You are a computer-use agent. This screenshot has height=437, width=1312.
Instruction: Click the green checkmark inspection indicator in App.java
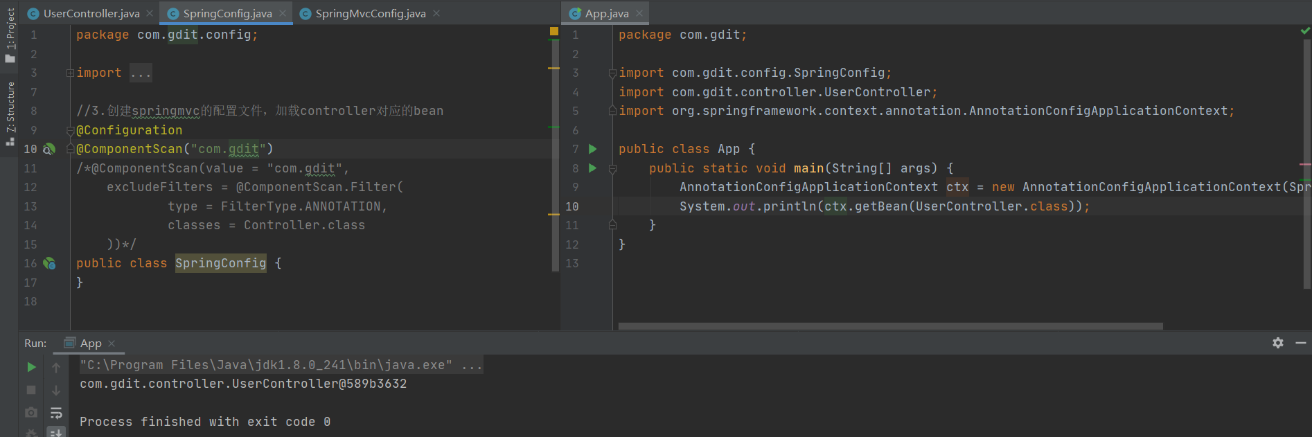pyautogui.click(x=1305, y=31)
